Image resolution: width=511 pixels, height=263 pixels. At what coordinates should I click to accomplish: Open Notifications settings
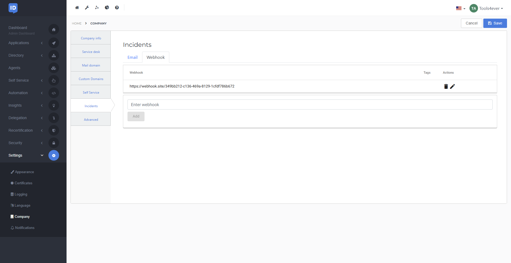click(x=23, y=228)
